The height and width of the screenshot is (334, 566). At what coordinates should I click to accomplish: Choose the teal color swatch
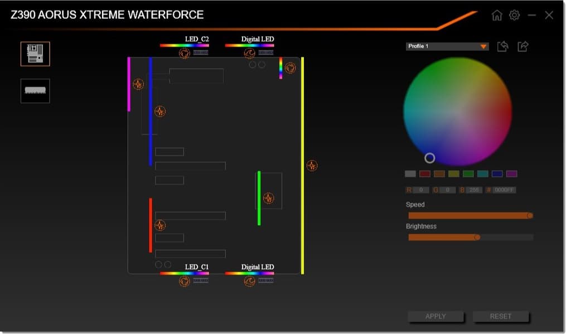(x=482, y=173)
